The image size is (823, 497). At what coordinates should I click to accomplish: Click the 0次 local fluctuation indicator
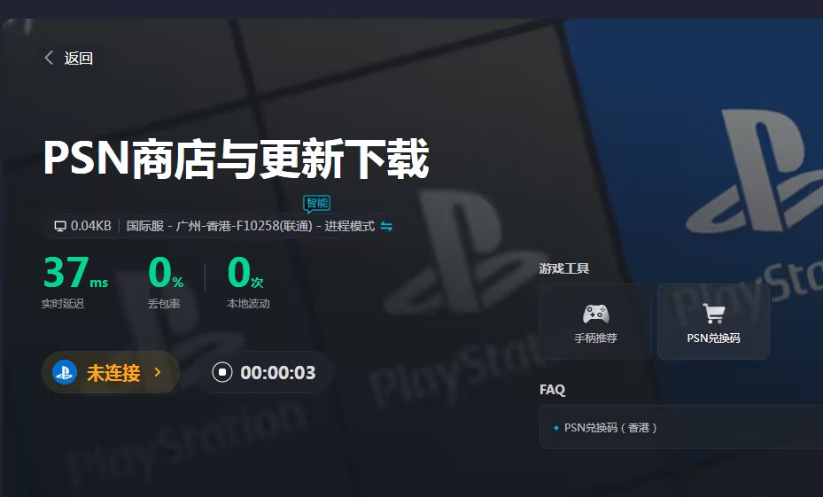(245, 273)
